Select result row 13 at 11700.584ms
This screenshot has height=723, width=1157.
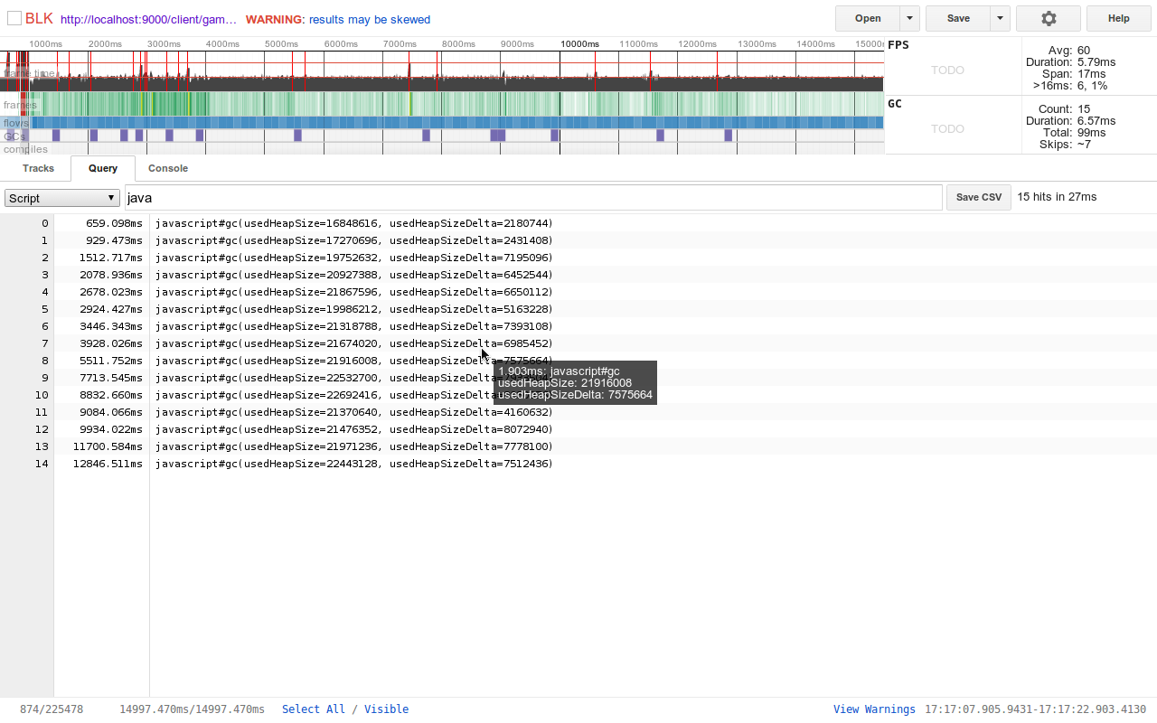click(x=578, y=446)
